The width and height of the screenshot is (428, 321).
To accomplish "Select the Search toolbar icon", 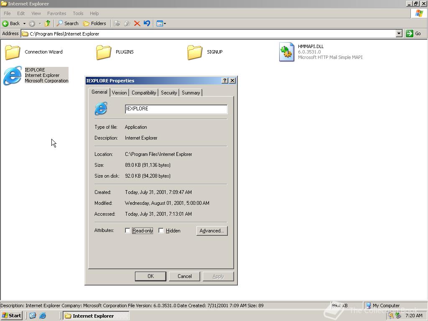I will (67, 23).
